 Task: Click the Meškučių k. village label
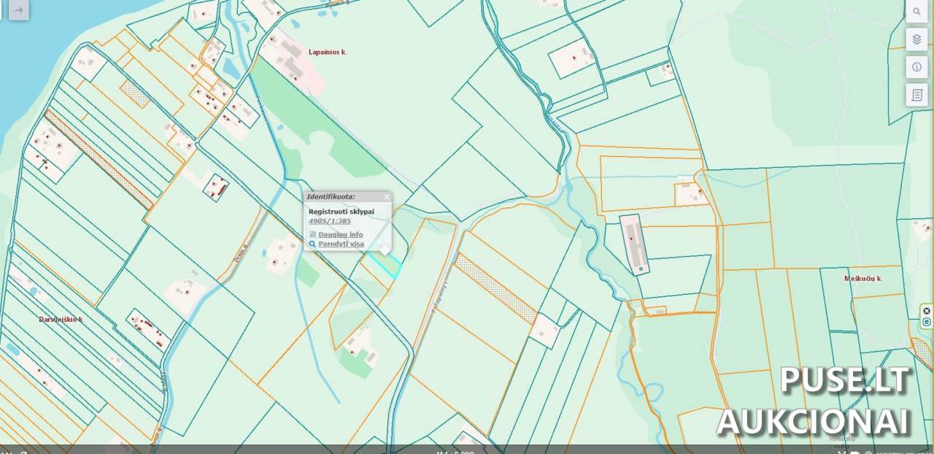[x=863, y=279]
